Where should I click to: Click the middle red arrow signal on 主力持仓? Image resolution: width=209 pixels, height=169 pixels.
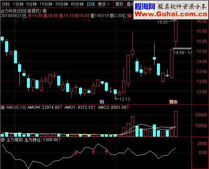(93, 152)
